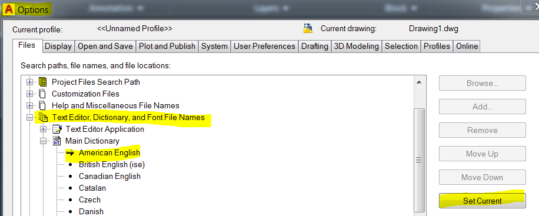Click the Browse... button
539x216 pixels.
click(483, 83)
